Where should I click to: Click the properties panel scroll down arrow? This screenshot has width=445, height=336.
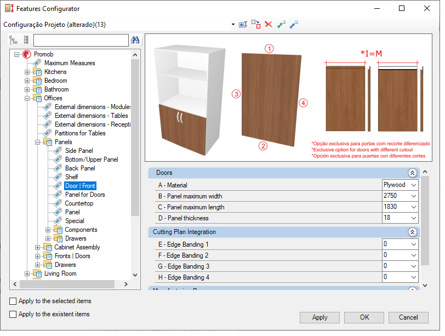click(x=425, y=286)
